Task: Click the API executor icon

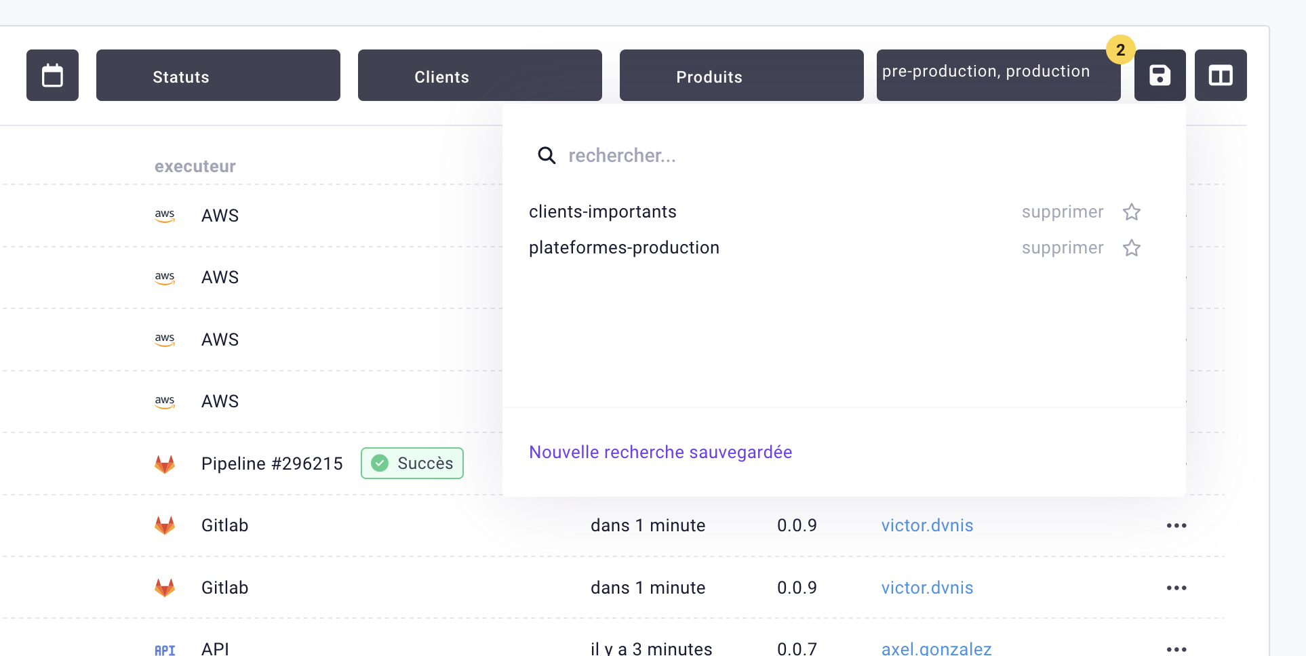Action: 165,650
